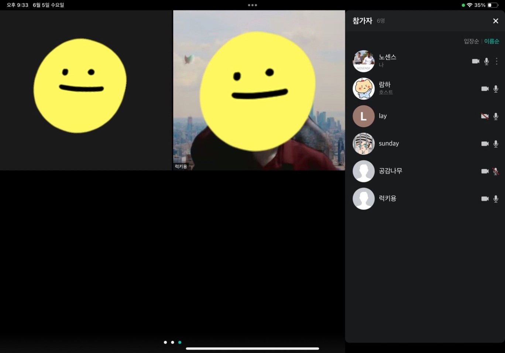Tap the home indicator bar
The height and width of the screenshot is (353, 505).
(x=252, y=349)
